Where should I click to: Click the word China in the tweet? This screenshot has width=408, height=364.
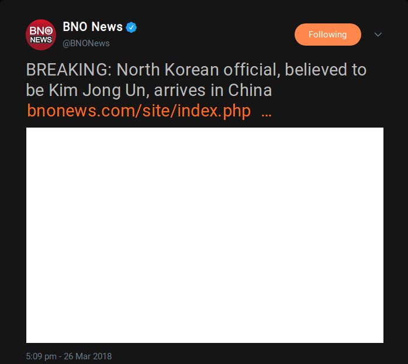point(250,90)
